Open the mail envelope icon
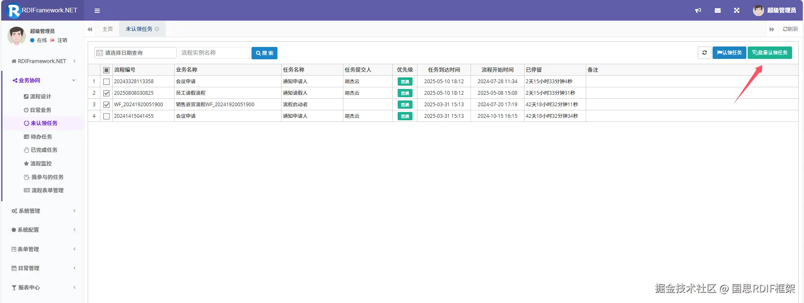Screen dimensions: 804x303 point(718,10)
